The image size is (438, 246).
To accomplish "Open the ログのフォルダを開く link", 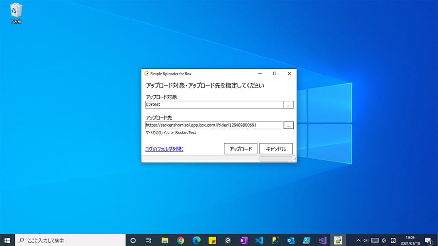I will (x=164, y=149).
